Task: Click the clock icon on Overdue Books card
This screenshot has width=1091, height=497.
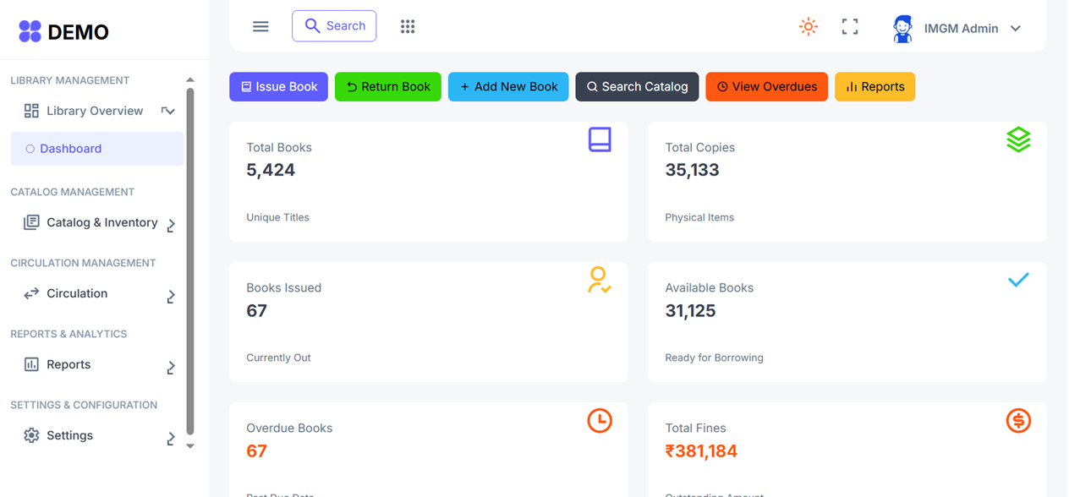Action: (x=600, y=420)
